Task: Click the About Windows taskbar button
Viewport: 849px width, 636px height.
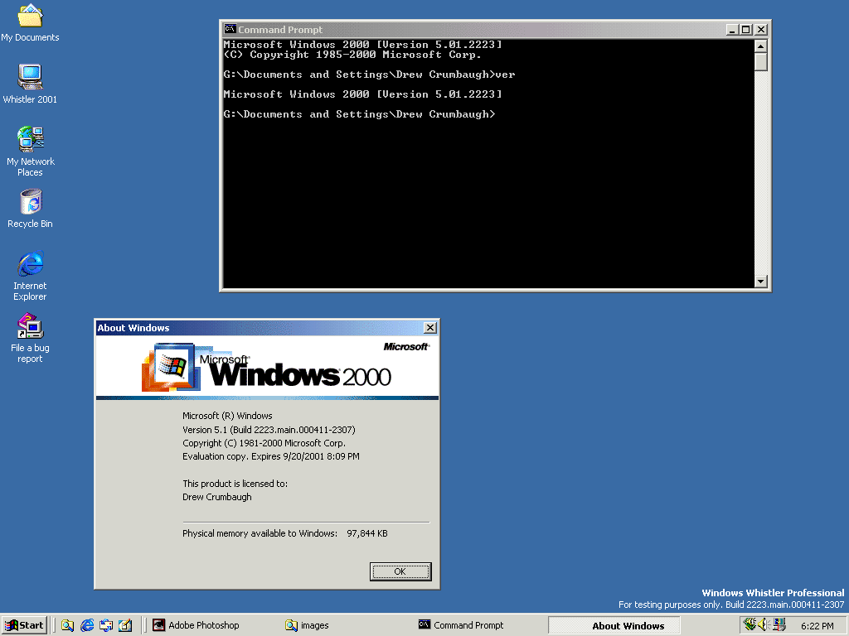Action: [x=614, y=626]
